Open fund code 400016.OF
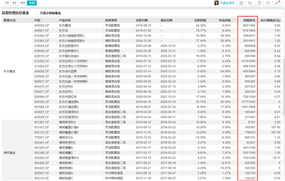 42,56
